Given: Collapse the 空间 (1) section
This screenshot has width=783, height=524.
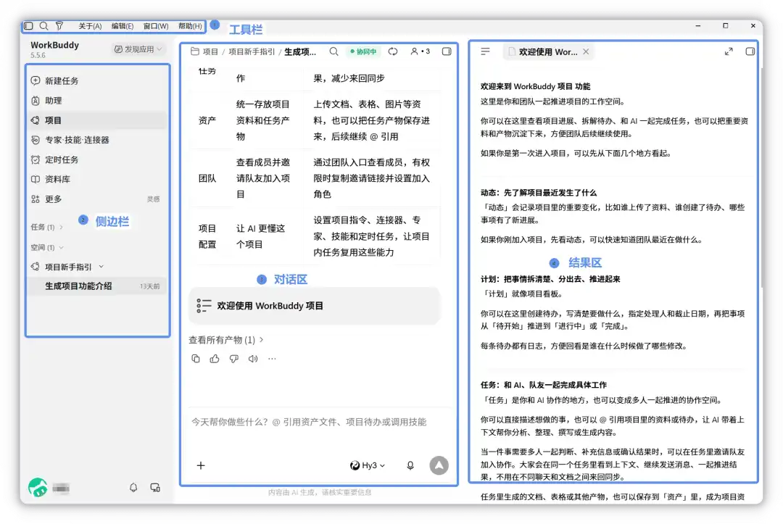Looking at the screenshot, I should pos(47,248).
